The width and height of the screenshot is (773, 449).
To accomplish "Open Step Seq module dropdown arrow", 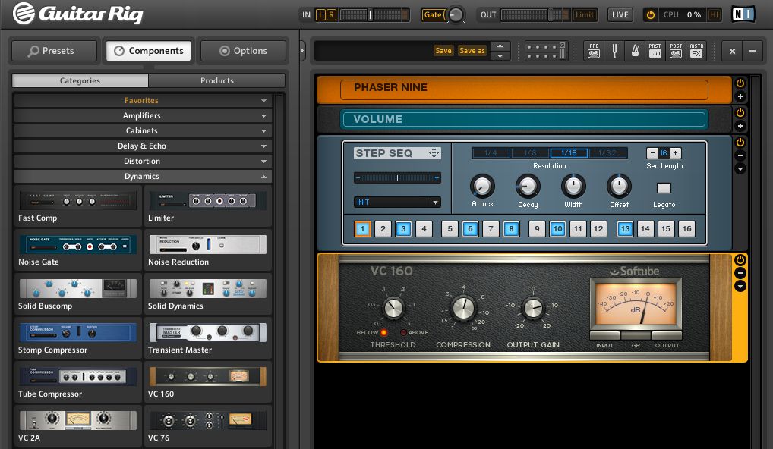I will [x=740, y=169].
